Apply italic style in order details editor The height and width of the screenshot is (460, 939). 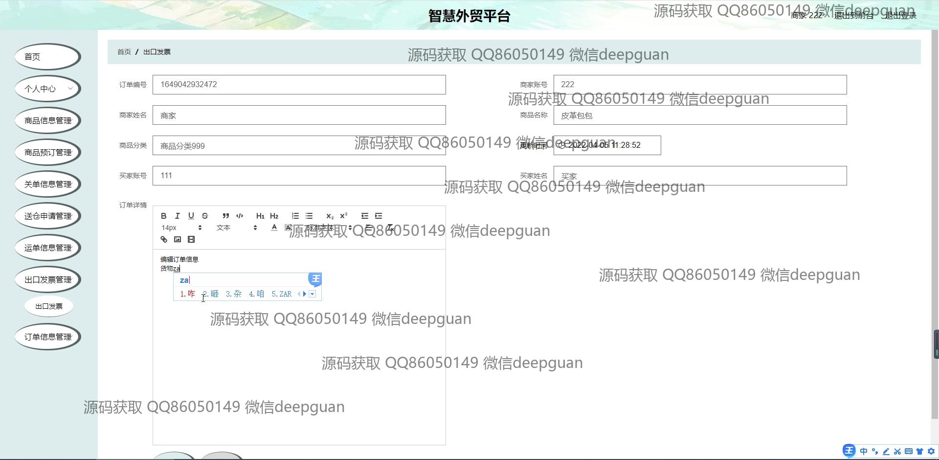178,216
